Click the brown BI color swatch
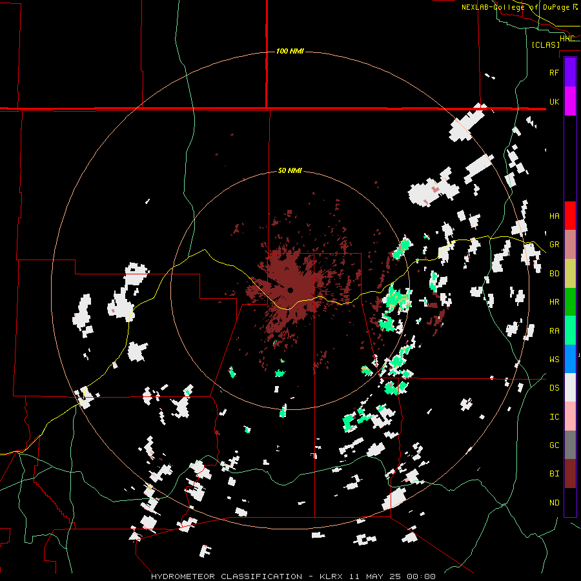Image resolution: width=581 pixels, height=581 pixels. click(570, 474)
